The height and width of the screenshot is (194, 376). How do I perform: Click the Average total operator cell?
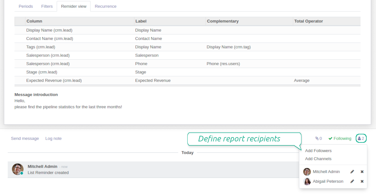coord(301,81)
